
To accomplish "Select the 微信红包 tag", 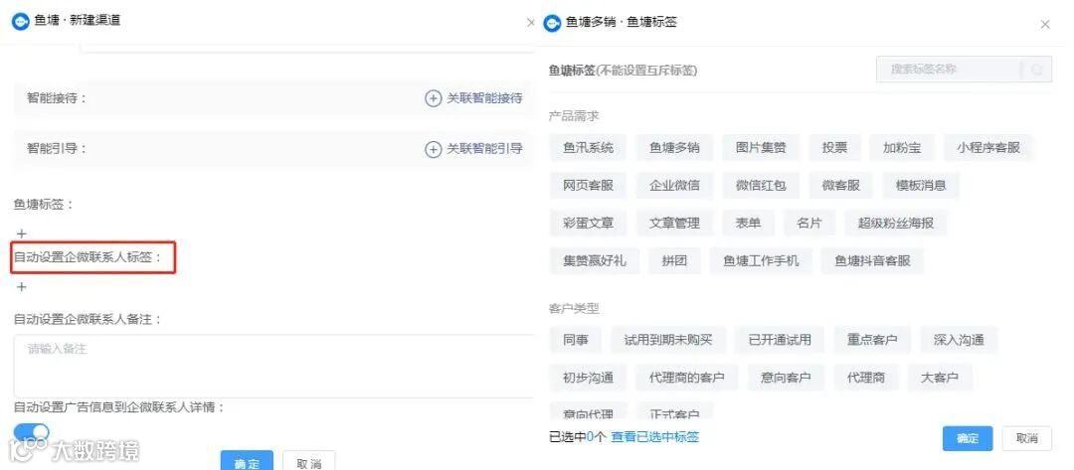I will [761, 186].
